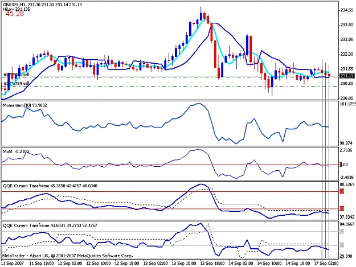Click the 12 Sep 10:00 time axis label
Screen dimensions: 356x267
pos(99,263)
